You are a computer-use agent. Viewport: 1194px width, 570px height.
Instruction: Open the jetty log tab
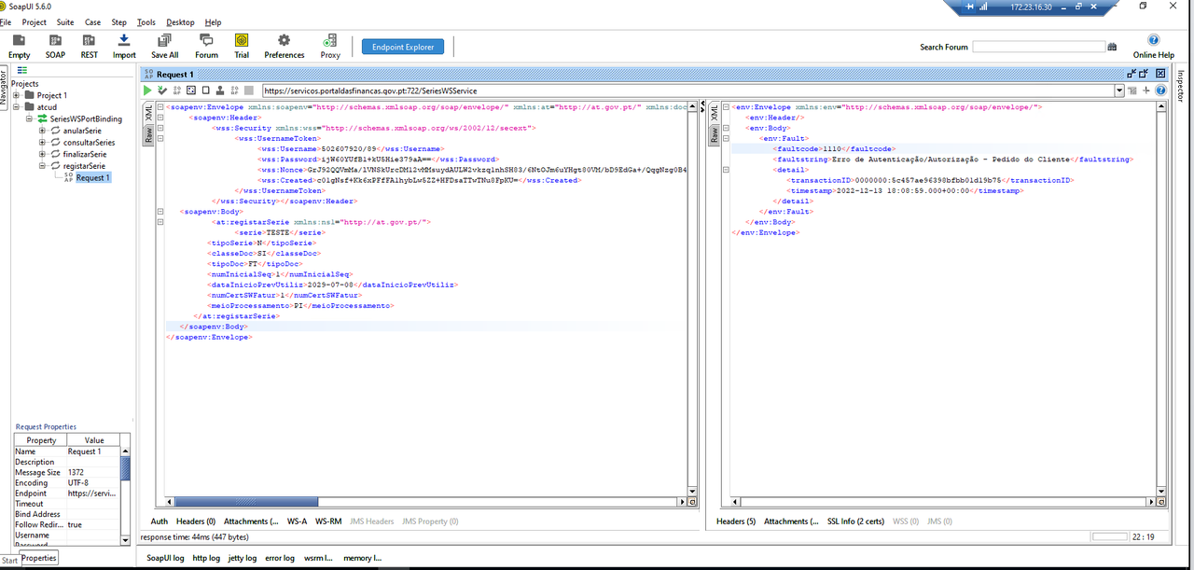coord(243,558)
